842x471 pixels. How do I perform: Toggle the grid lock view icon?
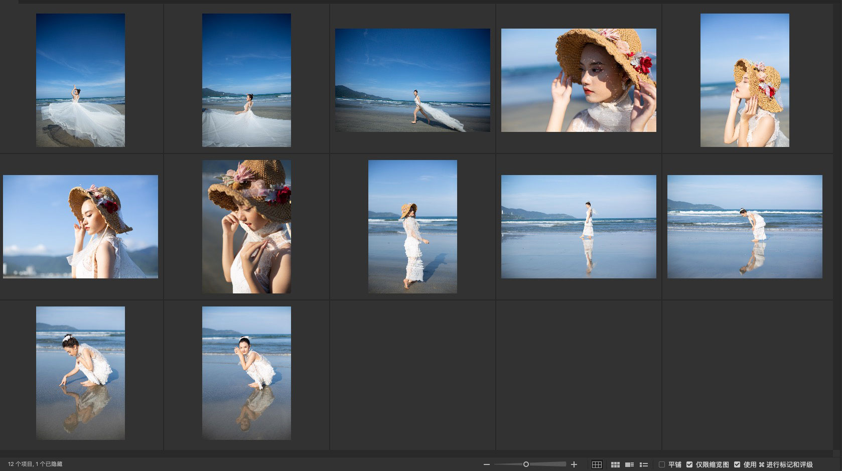(597, 464)
